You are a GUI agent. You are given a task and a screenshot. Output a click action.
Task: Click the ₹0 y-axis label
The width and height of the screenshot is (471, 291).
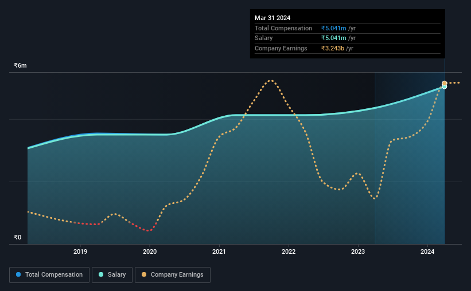[17, 237]
